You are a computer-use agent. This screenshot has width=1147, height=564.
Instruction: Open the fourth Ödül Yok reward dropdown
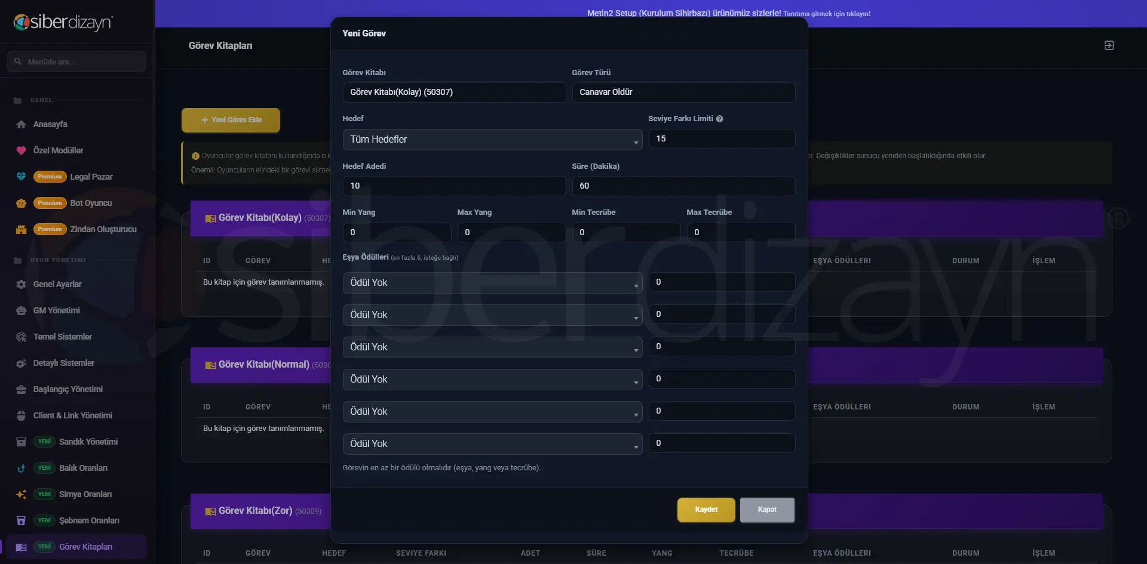(x=492, y=380)
